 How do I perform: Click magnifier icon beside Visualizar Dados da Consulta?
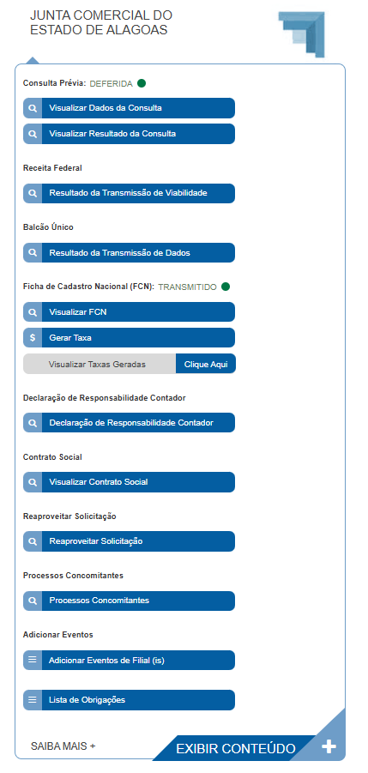point(33,108)
